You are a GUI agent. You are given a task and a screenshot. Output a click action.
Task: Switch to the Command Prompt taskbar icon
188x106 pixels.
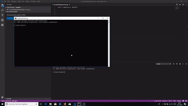pos(79,104)
